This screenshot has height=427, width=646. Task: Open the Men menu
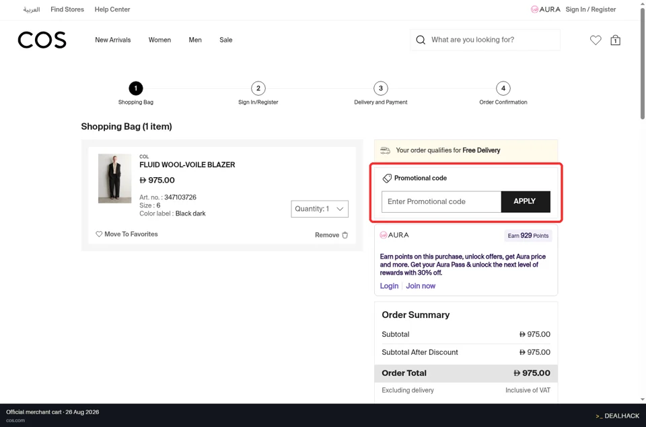[x=195, y=40]
